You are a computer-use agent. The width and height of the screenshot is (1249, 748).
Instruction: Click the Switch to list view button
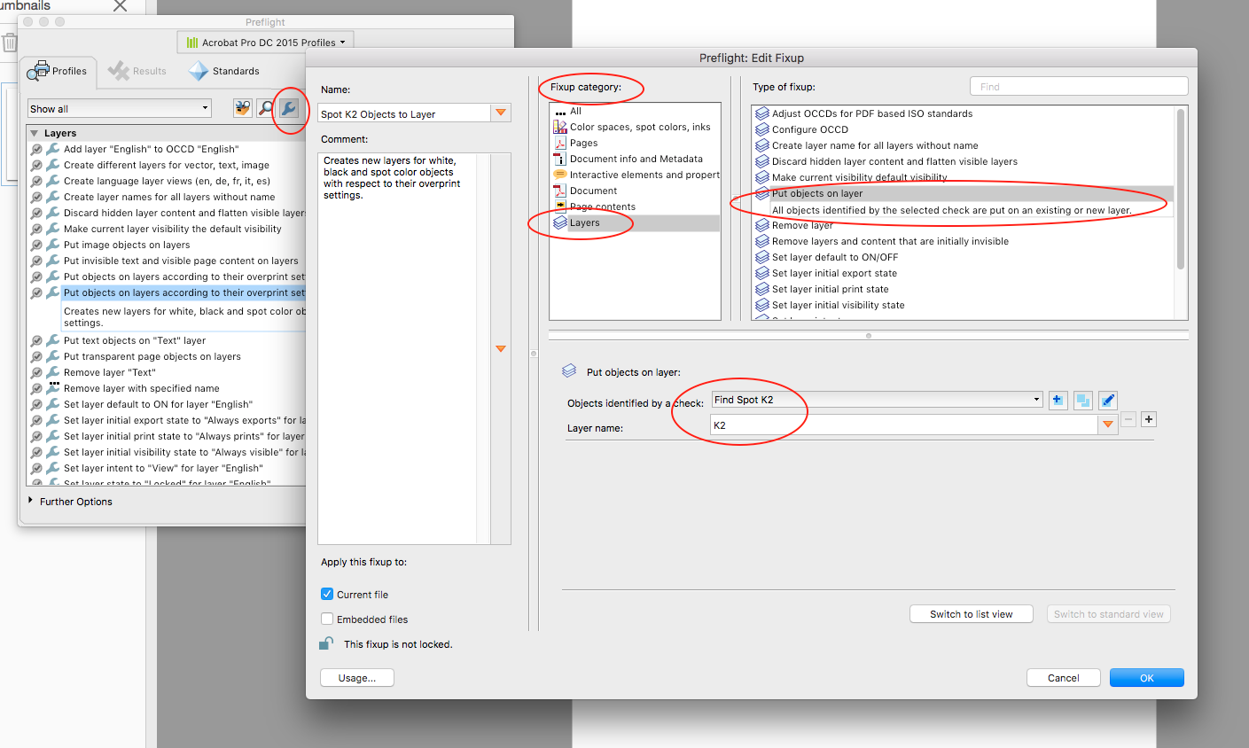(971, 613)
